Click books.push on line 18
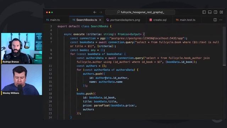 pos(84,94)
